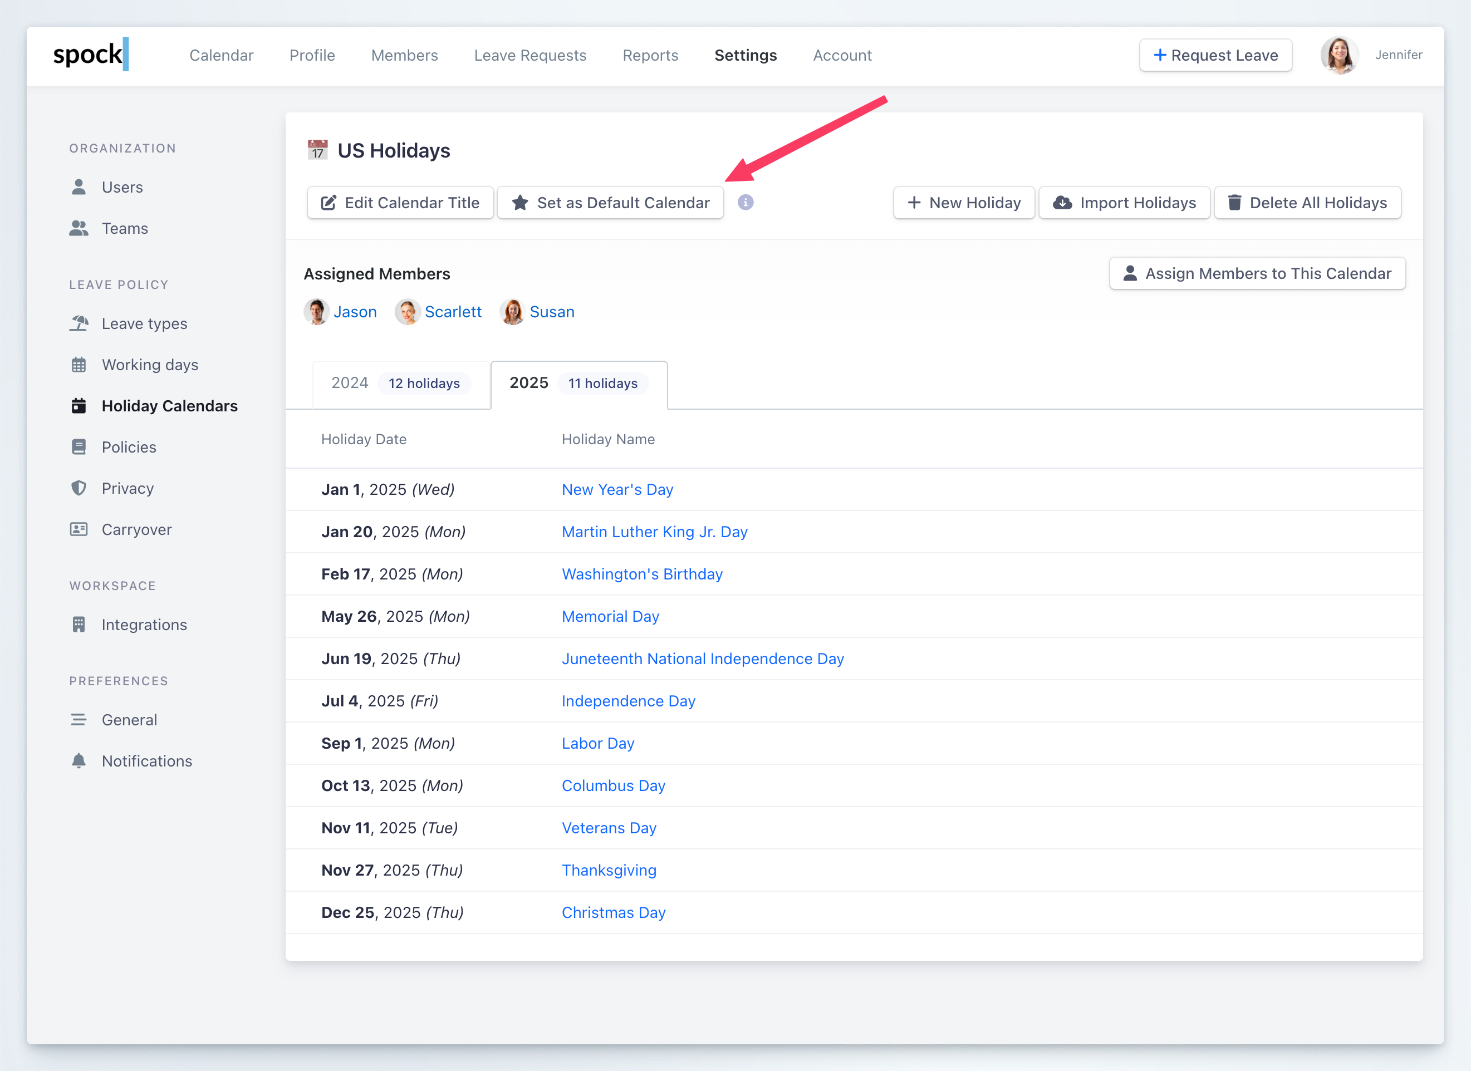The image size is (1471, 1071).
Task: Open the Juneteenth National Independence Day link
Action: click(703, 659)
